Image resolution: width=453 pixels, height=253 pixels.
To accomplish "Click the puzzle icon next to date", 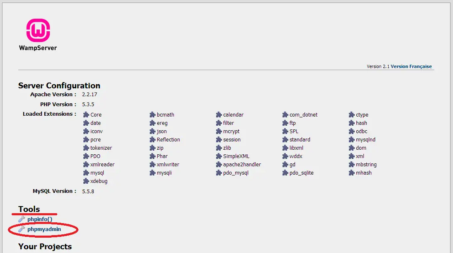I will coord(86,123).
